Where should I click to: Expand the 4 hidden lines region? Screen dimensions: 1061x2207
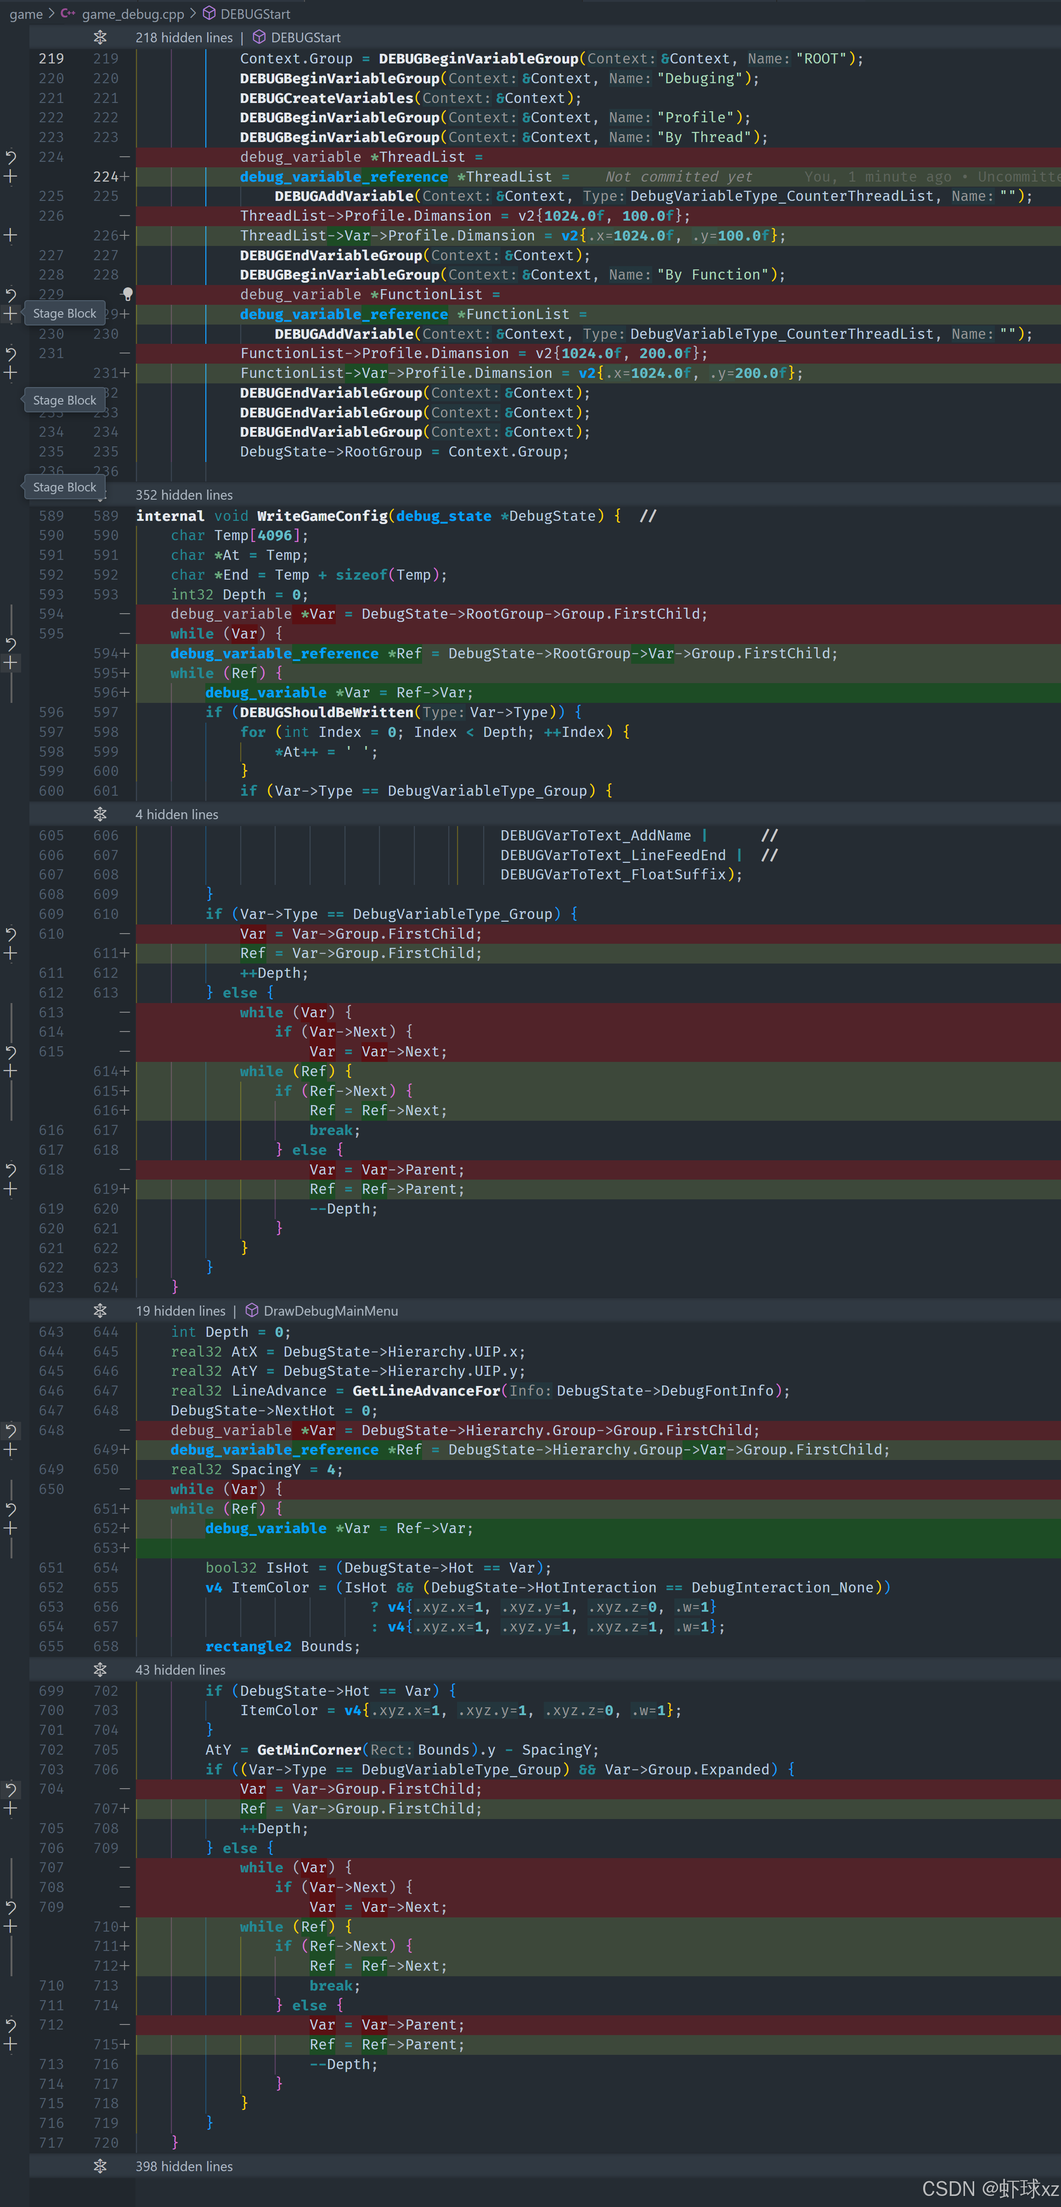click(x=100, y=814)
